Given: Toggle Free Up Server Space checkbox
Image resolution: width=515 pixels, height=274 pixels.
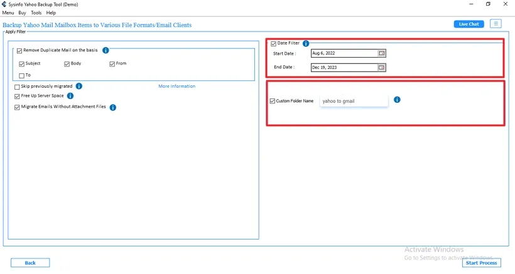Looking at the screenshot, I should pyautogui.click(x=17, y=97).
